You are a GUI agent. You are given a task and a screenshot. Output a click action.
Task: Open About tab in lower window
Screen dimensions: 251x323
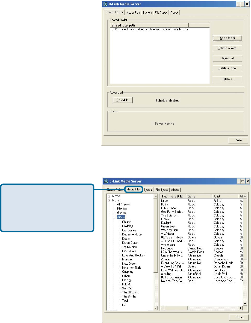coord(175,190)
